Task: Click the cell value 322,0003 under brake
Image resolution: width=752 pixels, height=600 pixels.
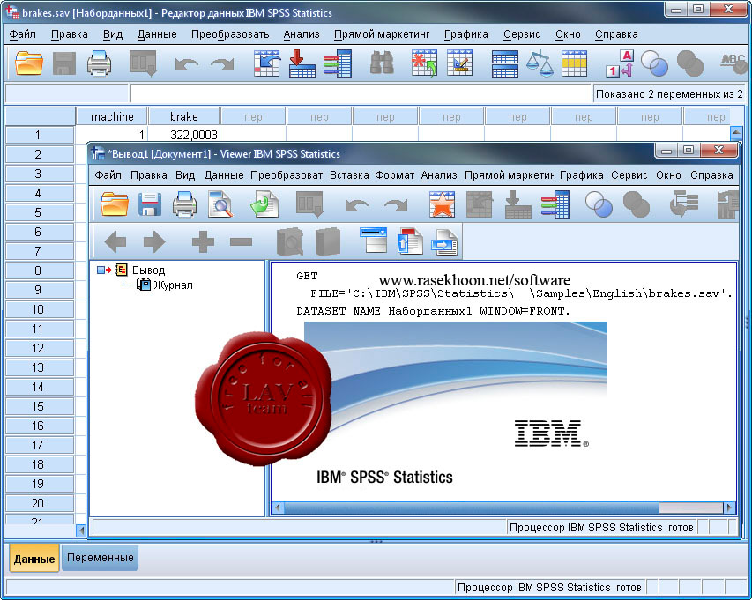Action: pyautogui.click(x=182, y=135)
